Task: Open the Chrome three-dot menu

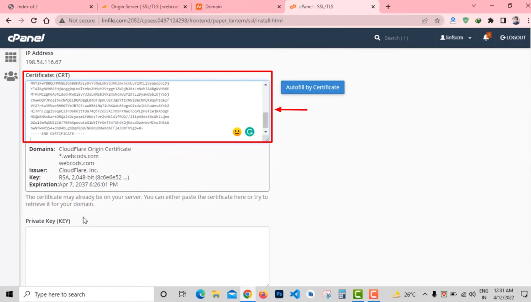Action: (528, 20)
